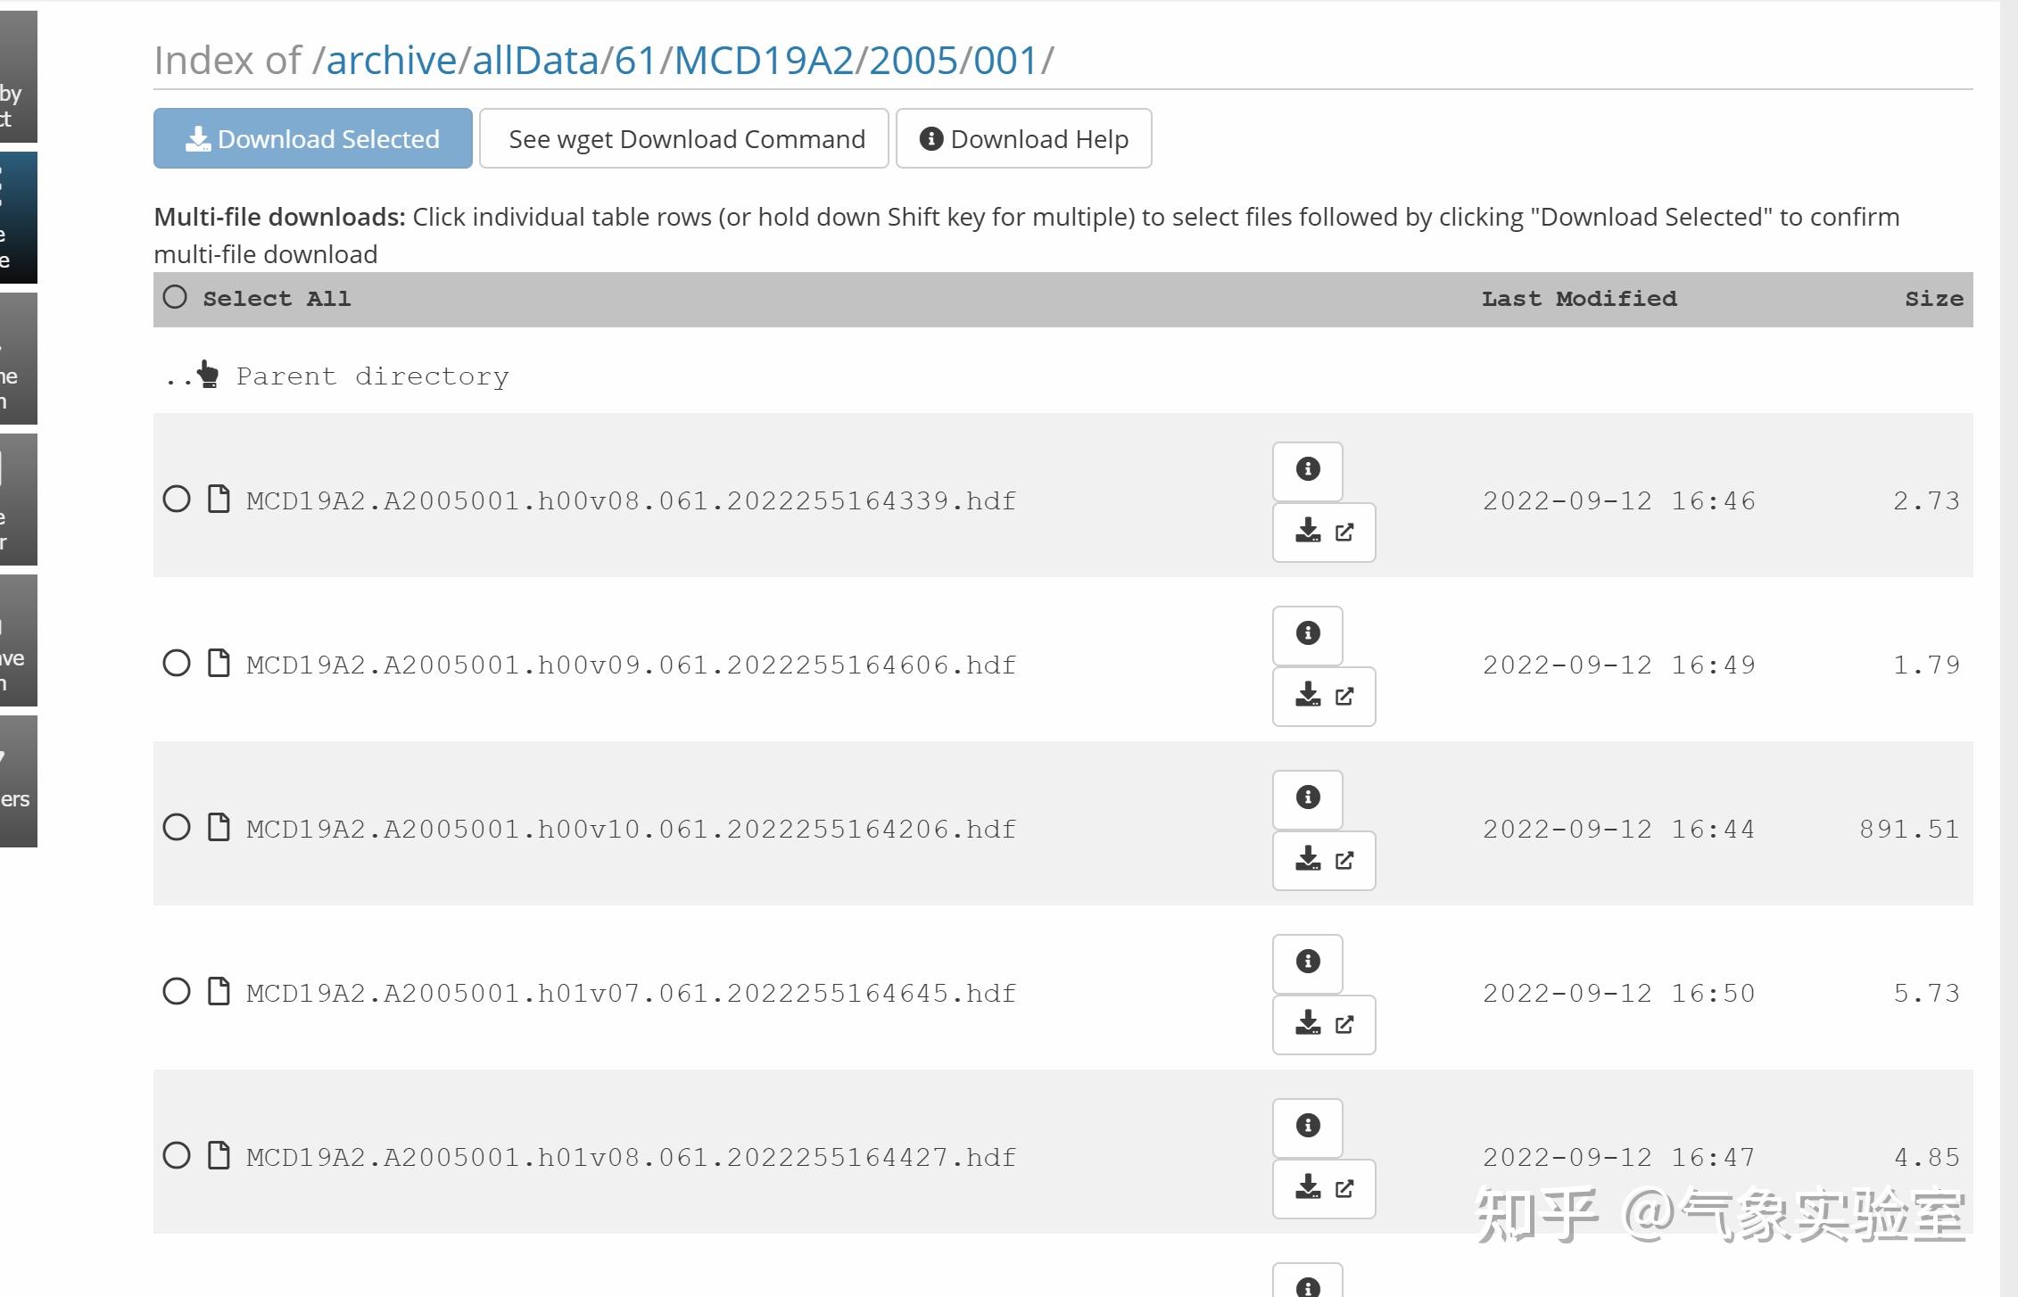Open MCD19A2.A2005001.h00v09 file link
The image size is (2018, 1297).
coord(631,665)
